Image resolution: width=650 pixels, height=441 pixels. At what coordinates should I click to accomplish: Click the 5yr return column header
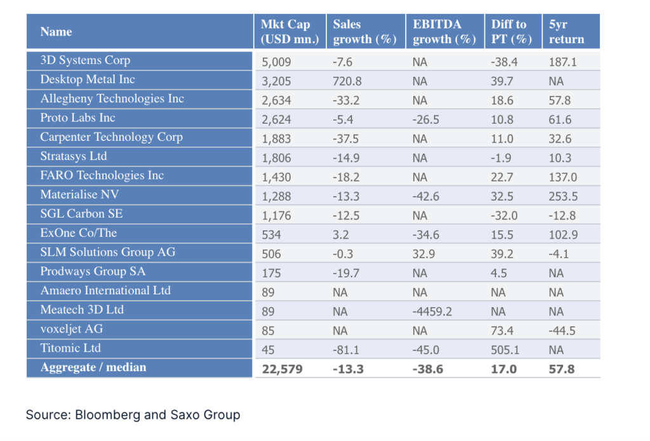click(x=567, y=32)
